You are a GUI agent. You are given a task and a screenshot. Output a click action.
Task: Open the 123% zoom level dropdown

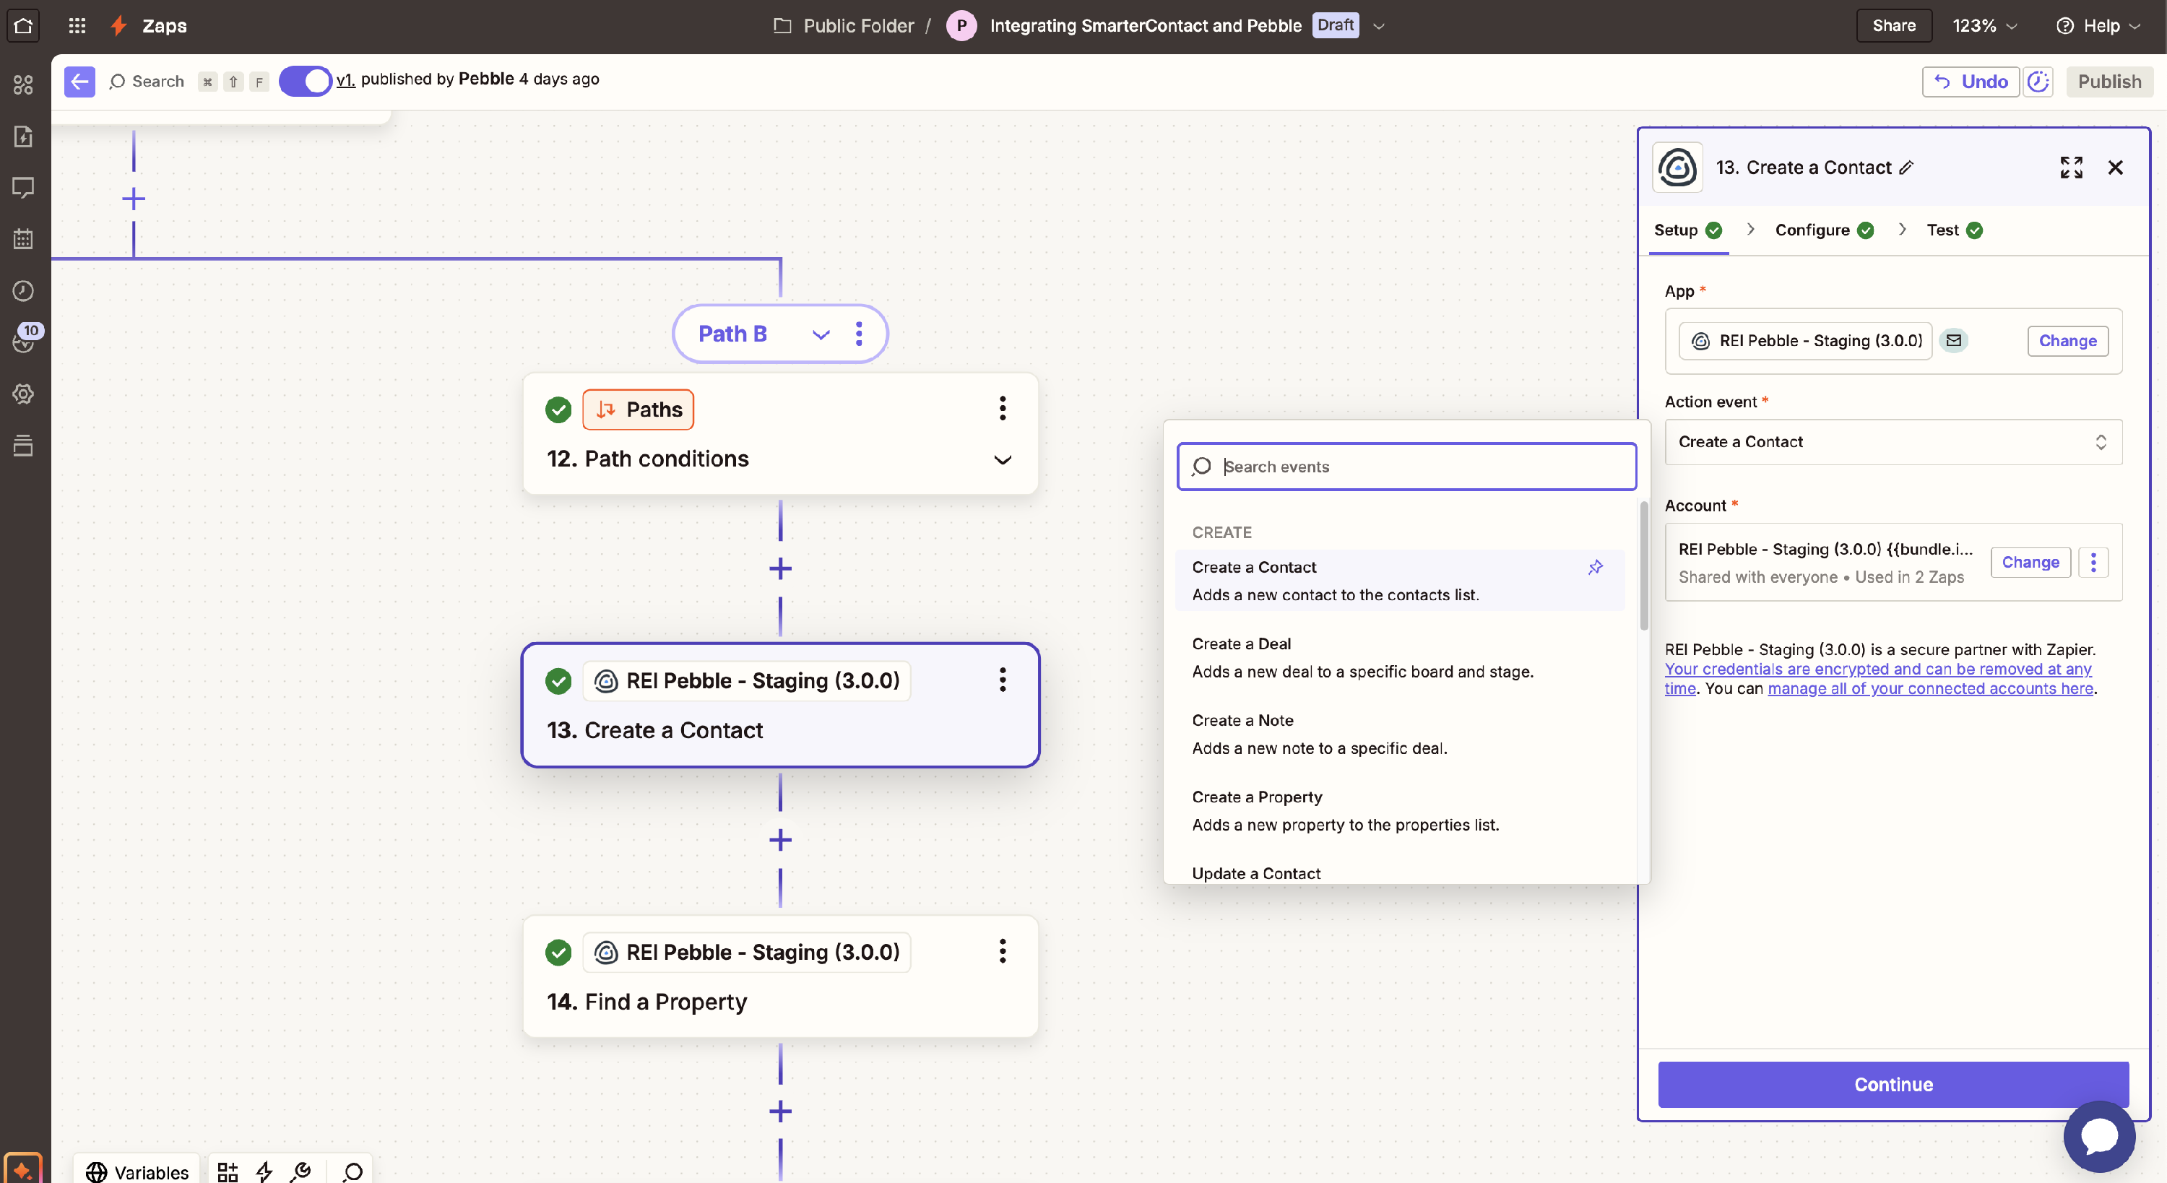pyautogui.click(x=1984, y=25)
